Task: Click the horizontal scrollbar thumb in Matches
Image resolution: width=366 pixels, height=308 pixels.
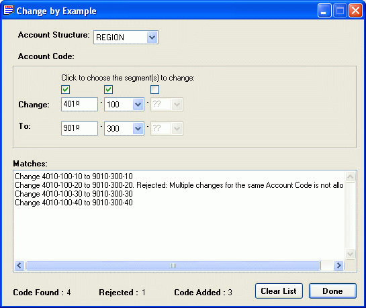Action: click(173, 265)
